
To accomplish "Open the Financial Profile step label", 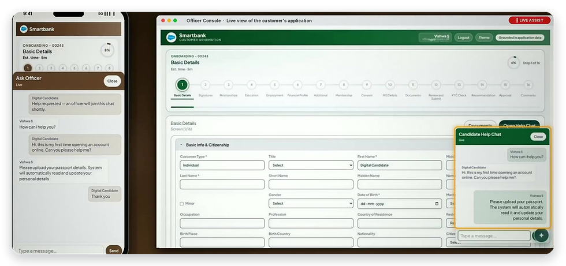I will coord(297,96).
